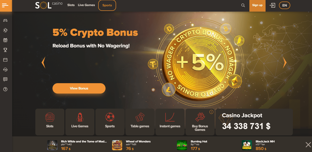Viewport: 312px width, 152px height.
Task: Click the login arrow icon
Action: [272, 5]
